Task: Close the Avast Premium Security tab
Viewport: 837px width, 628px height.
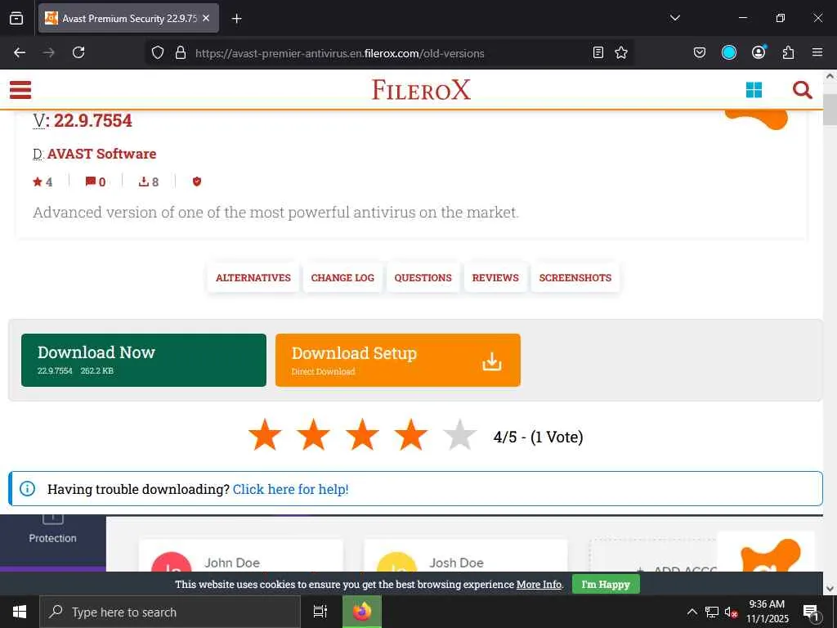Action: [x=206, y=18]
